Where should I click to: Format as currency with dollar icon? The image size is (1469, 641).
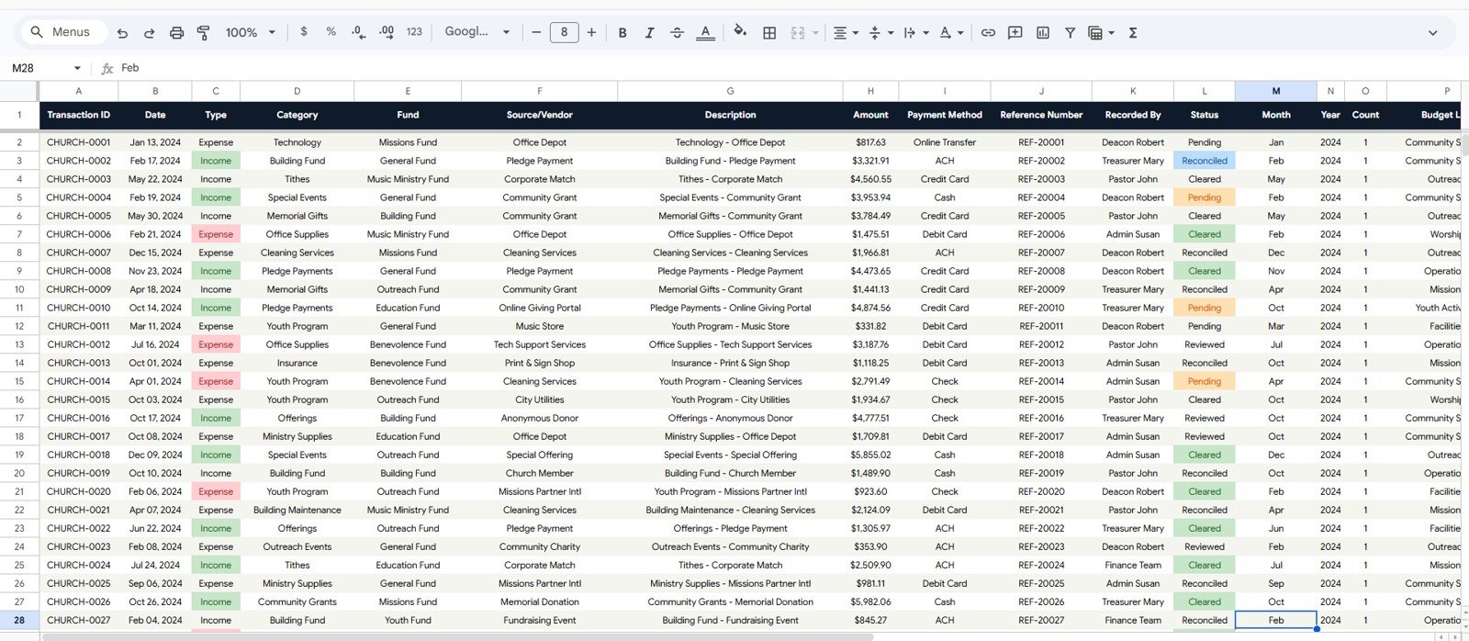(304, 32)
